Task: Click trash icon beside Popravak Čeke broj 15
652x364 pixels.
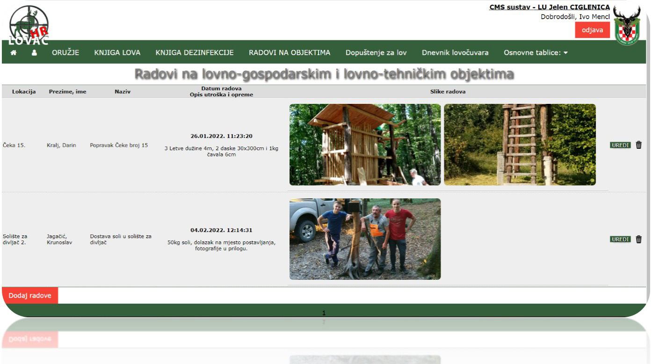Action: tap(639, 145)
